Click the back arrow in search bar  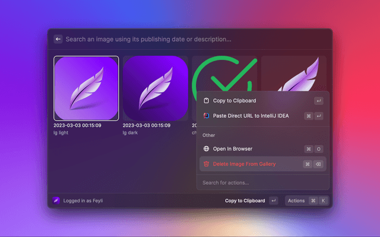tap(58, 39)
